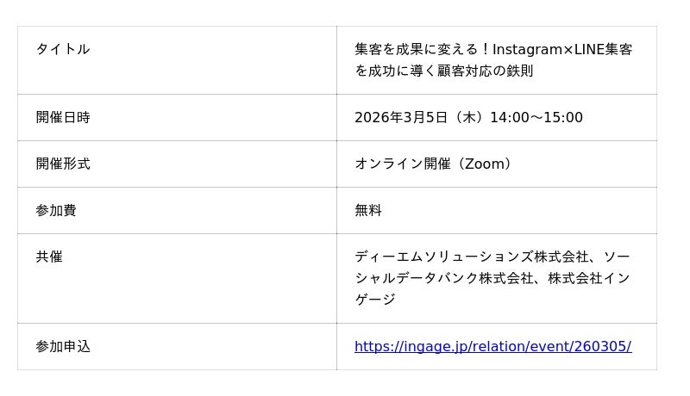
Task: Click the 集客を成果に変える title text
Action: click(416, 49)
